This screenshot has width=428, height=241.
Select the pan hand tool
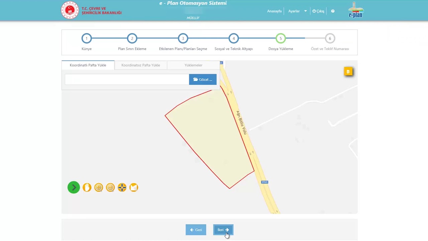coord(87,187)
